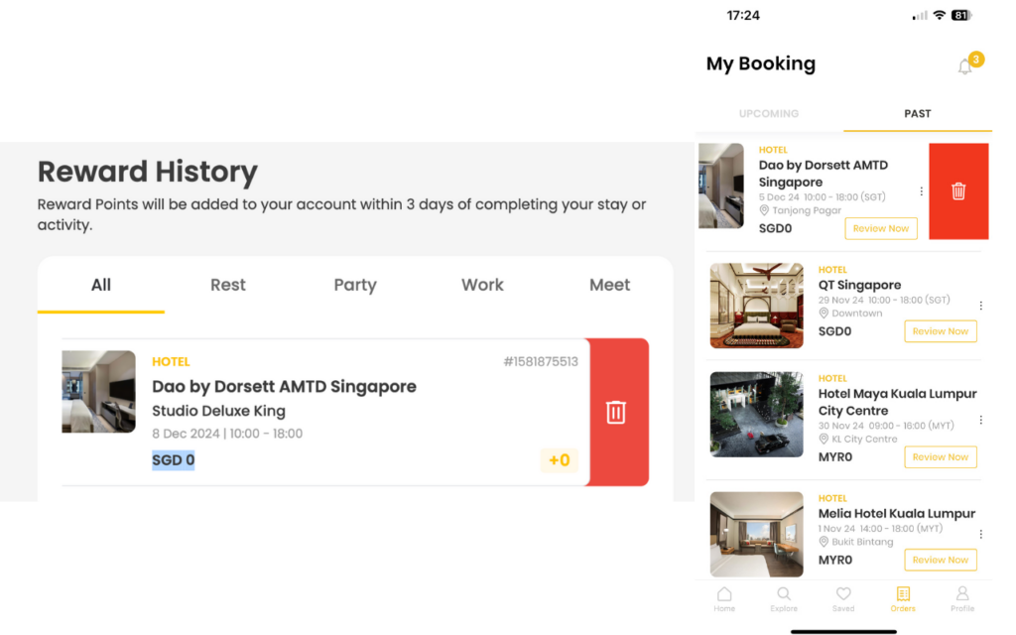The width and height of the screenshot is (1016, 635).
Task: Select the Rest tab in Reward History
Action: click(228, 285)
